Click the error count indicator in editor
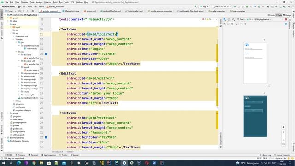Image resolution: width=295 pixels, height=166 pixels. coord(204,19)
